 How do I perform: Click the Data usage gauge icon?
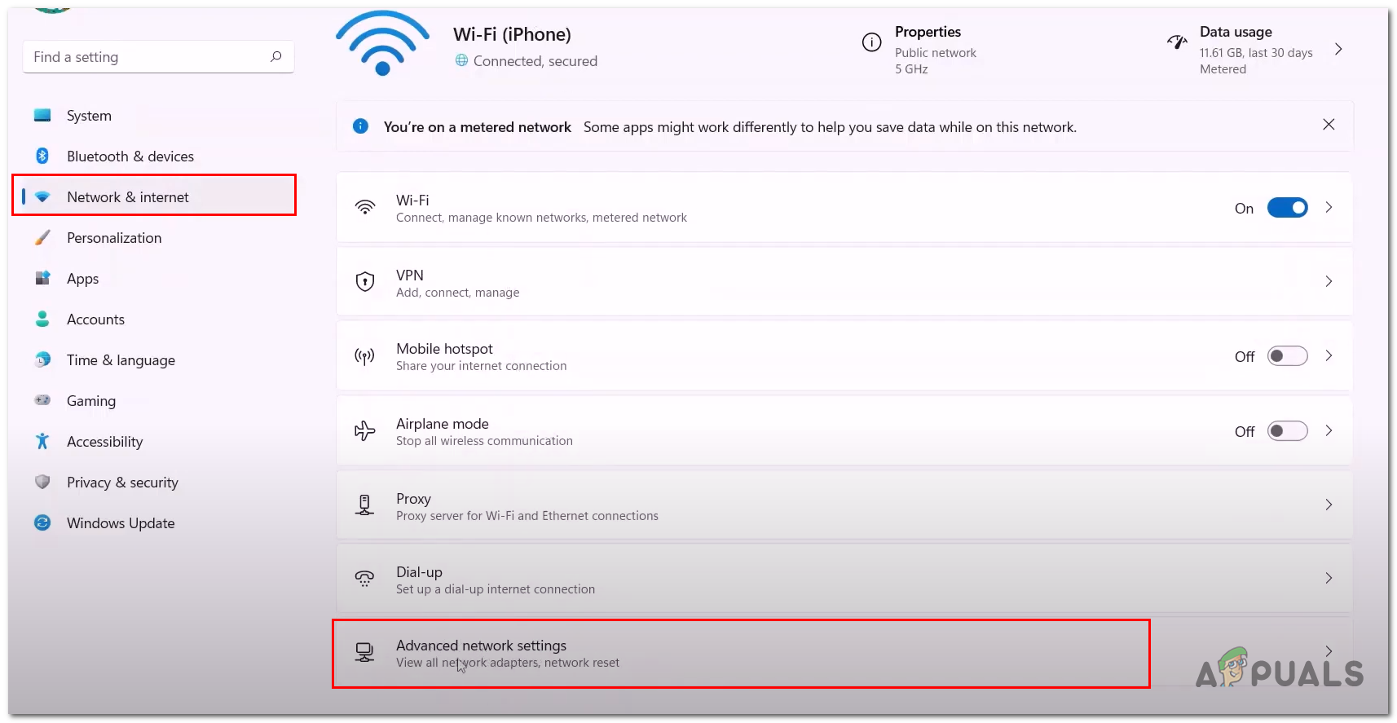(x=1177, y=42)
